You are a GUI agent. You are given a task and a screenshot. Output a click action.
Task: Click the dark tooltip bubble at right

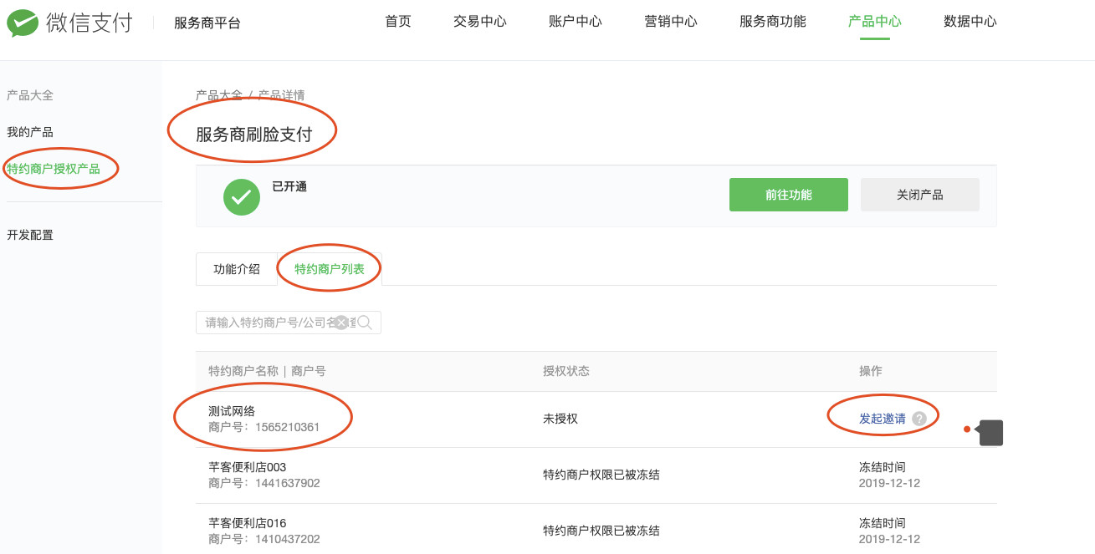click(x=990, y=433)
